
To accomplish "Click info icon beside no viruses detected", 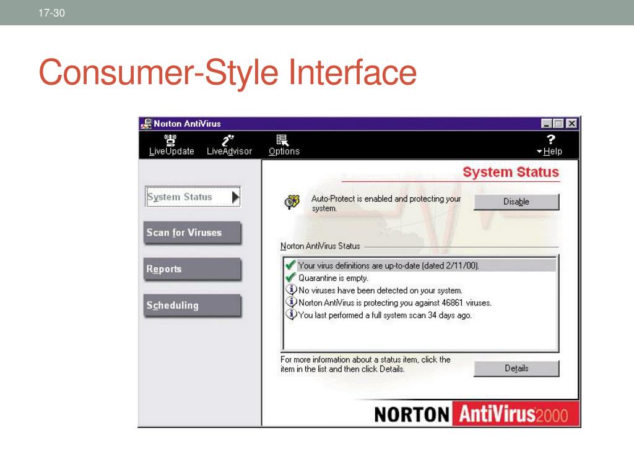I will tap(291, 289).
